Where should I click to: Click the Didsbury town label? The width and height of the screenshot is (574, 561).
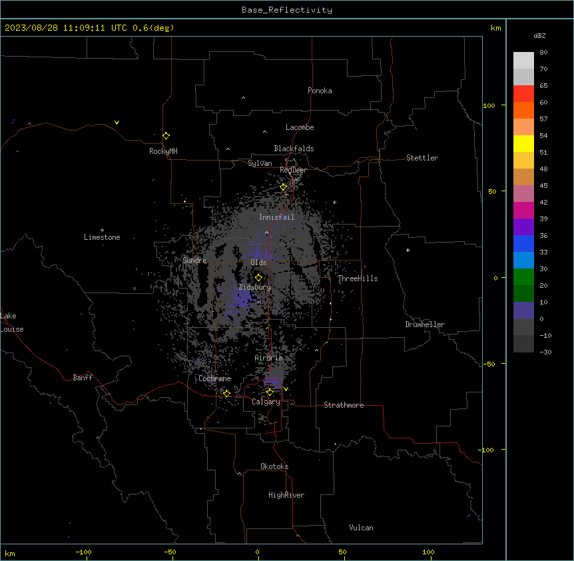point(255,287)
